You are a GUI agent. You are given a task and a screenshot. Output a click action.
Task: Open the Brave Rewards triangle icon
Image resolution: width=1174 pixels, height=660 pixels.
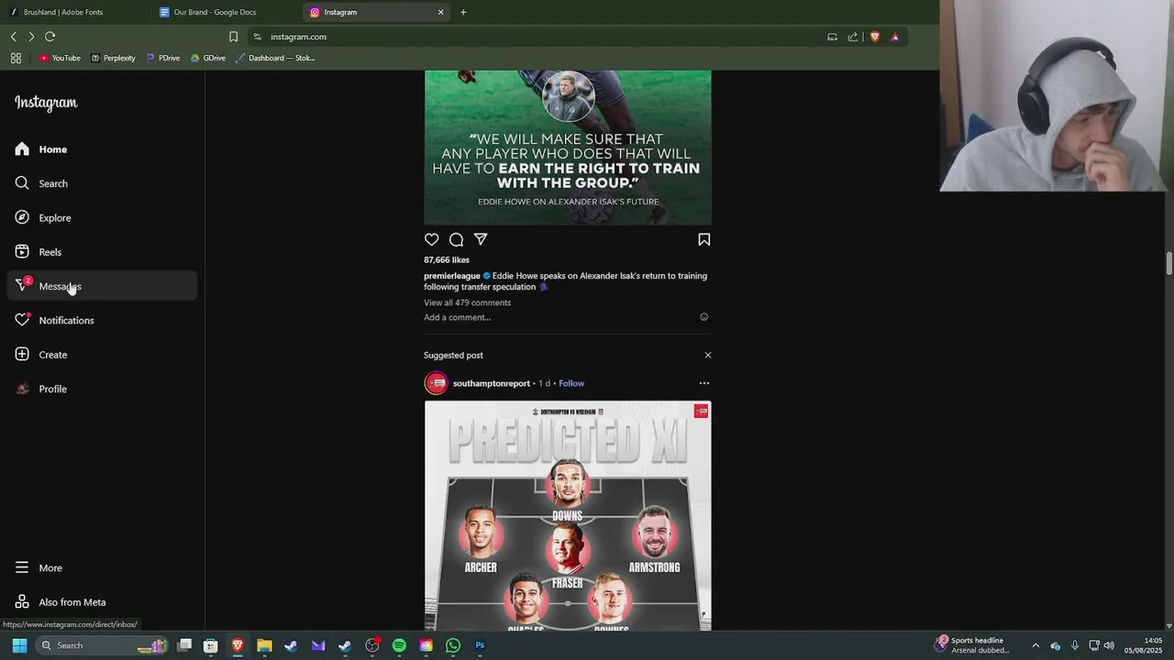895,37
